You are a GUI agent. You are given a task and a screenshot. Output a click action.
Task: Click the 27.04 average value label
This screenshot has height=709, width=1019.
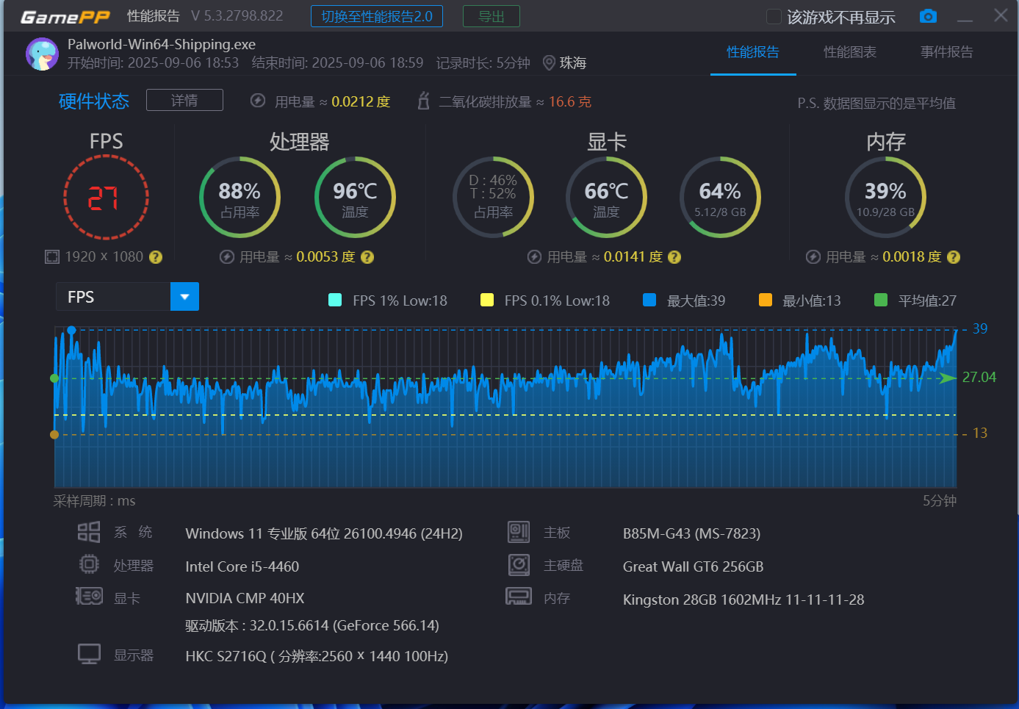pyautogui.click(x=979, y=377)
